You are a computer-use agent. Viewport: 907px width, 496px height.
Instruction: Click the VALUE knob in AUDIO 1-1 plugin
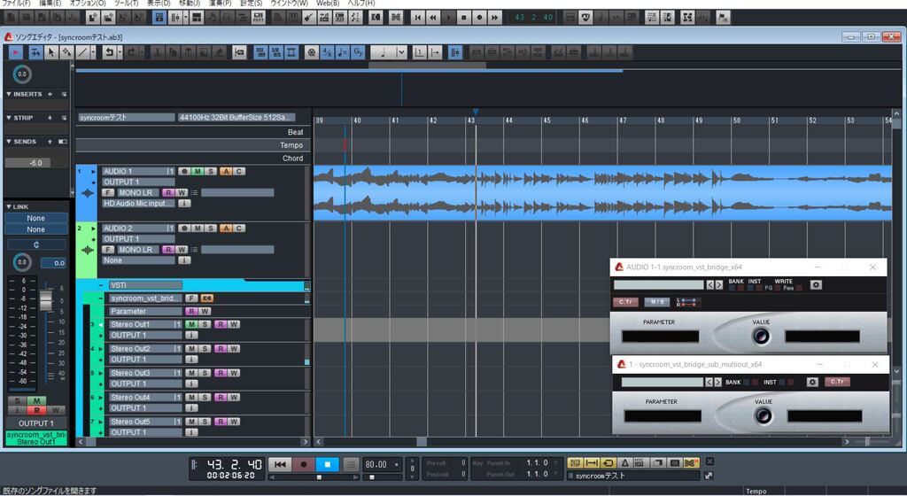[x=761, y=336]
